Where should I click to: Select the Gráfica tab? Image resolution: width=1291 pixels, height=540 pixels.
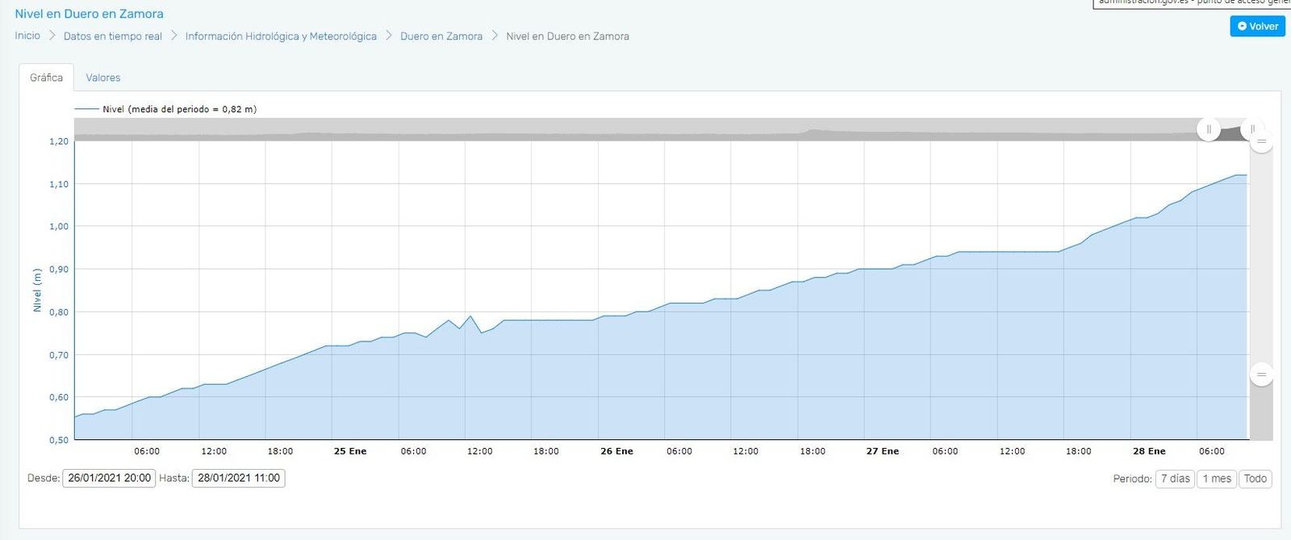(x=46, y=77)
